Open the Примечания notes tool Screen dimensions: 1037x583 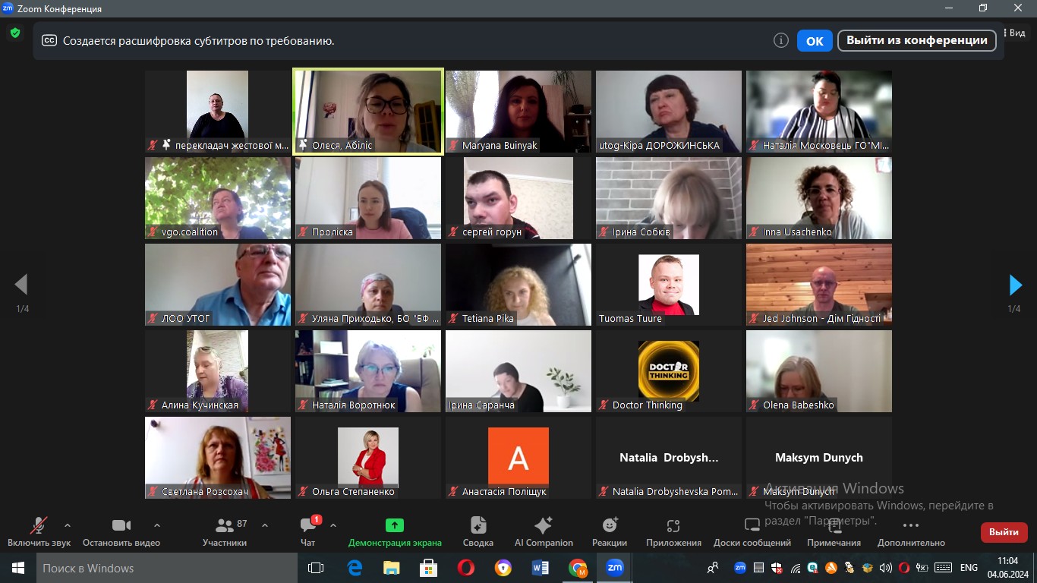tap(834, 531)
